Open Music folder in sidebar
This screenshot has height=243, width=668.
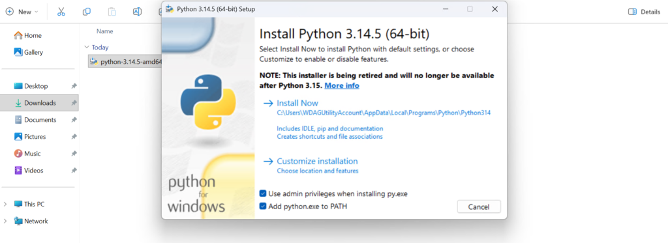(x=33, y=154)
